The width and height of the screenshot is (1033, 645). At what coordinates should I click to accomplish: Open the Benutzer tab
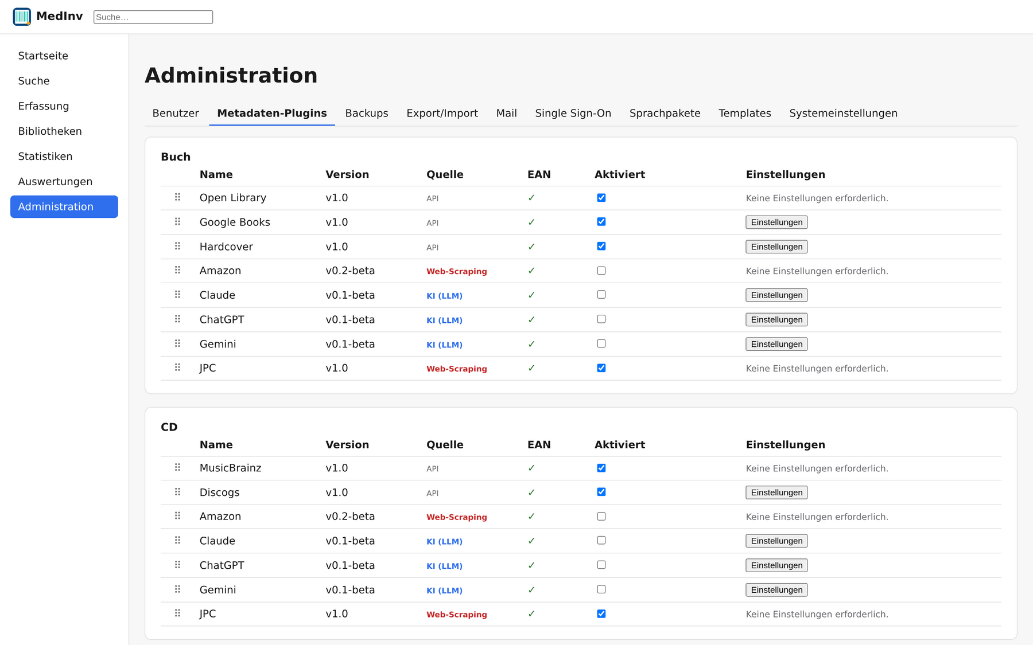click(176, 113)
